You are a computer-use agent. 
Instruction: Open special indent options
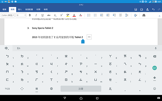114,15
